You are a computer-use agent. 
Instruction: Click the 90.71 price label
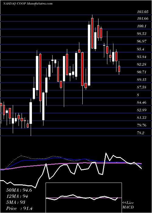click(142, 72)
